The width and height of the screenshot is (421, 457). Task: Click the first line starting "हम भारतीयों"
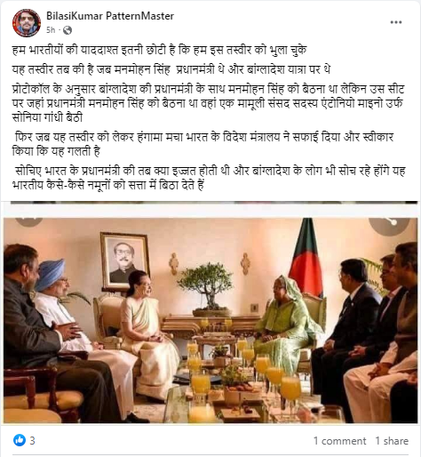click(159, 50)
